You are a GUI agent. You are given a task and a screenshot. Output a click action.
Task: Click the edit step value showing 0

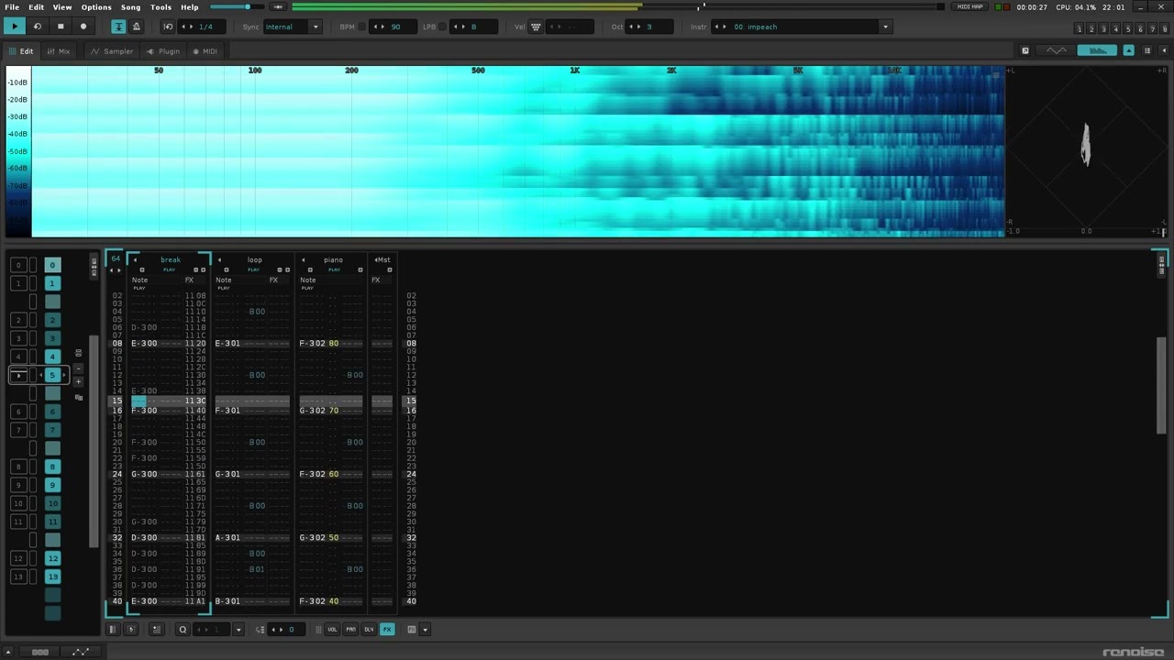click(x=292, y=630)
